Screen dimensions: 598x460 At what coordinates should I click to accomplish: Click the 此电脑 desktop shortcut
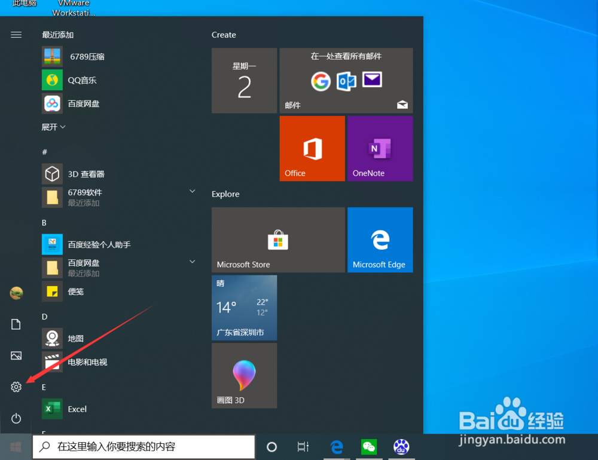click(x=24, y=4)
